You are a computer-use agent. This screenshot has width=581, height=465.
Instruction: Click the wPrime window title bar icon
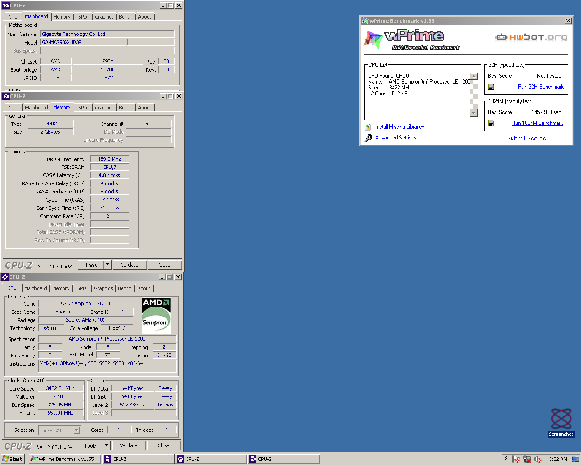365,21
